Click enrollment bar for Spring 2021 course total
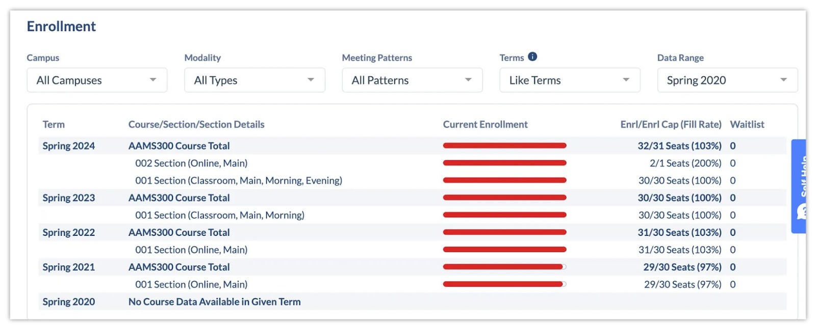This screenshot has height=327, width=816. tap(505, 267)
